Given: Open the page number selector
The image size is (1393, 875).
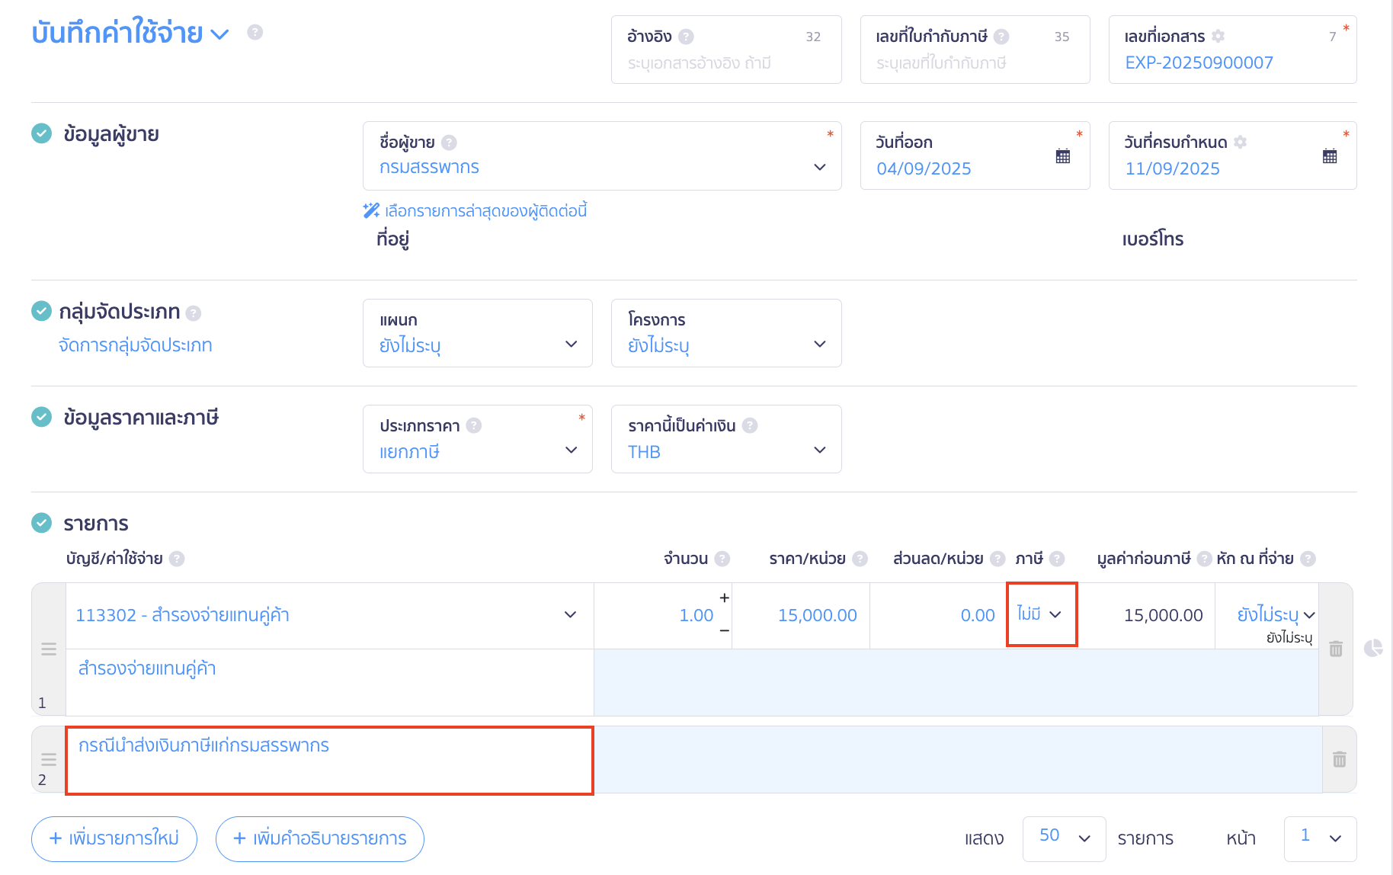Looking at the screenshot, I should click(1320, 838).
